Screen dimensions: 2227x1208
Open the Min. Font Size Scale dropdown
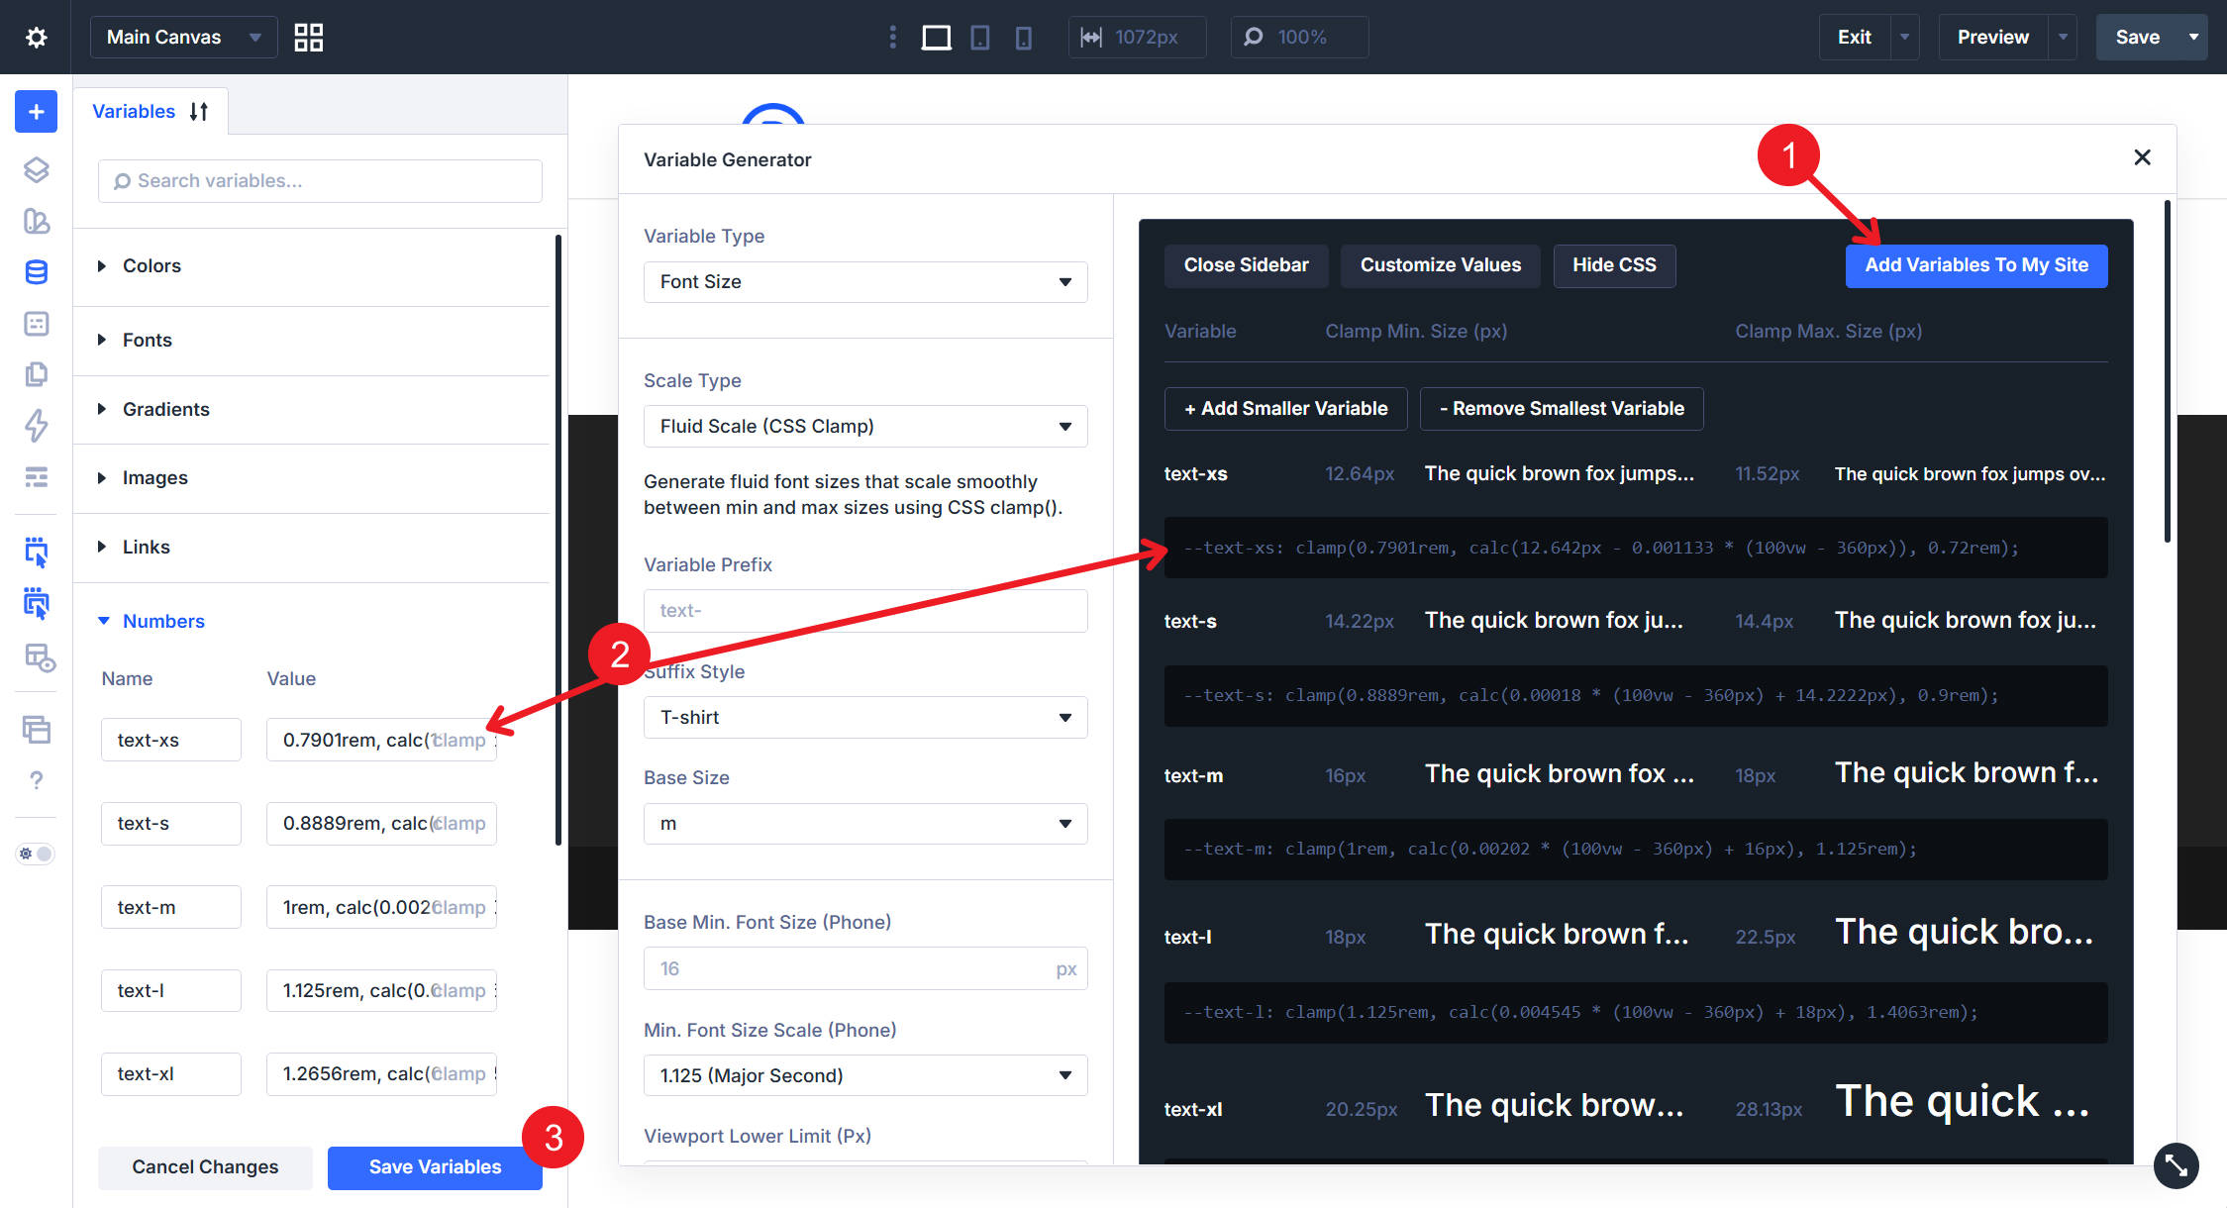865,1075
